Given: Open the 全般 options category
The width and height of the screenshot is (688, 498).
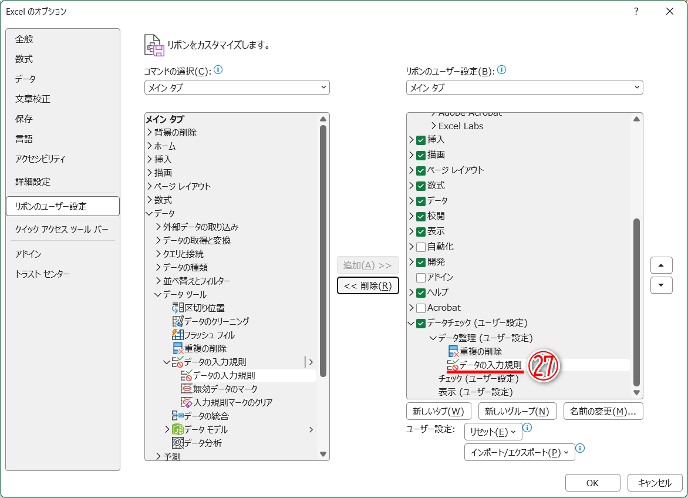Looking at the screenshot, I should (x=63, y=39).
